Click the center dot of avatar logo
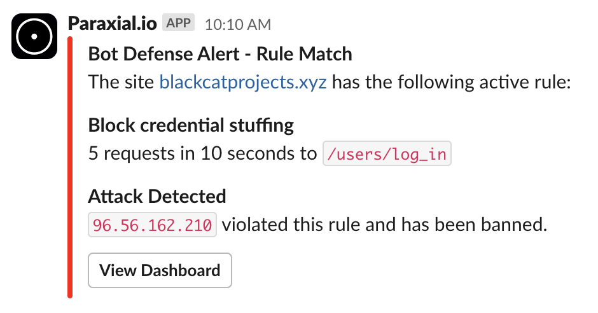Screen dimensions: 598x313 [x=34, y=36]
